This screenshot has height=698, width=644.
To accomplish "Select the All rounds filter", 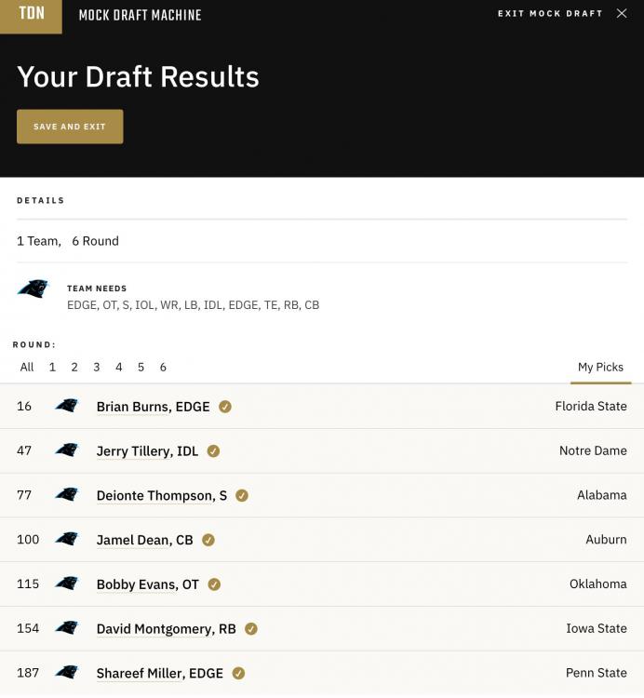I will click(27, 367).
